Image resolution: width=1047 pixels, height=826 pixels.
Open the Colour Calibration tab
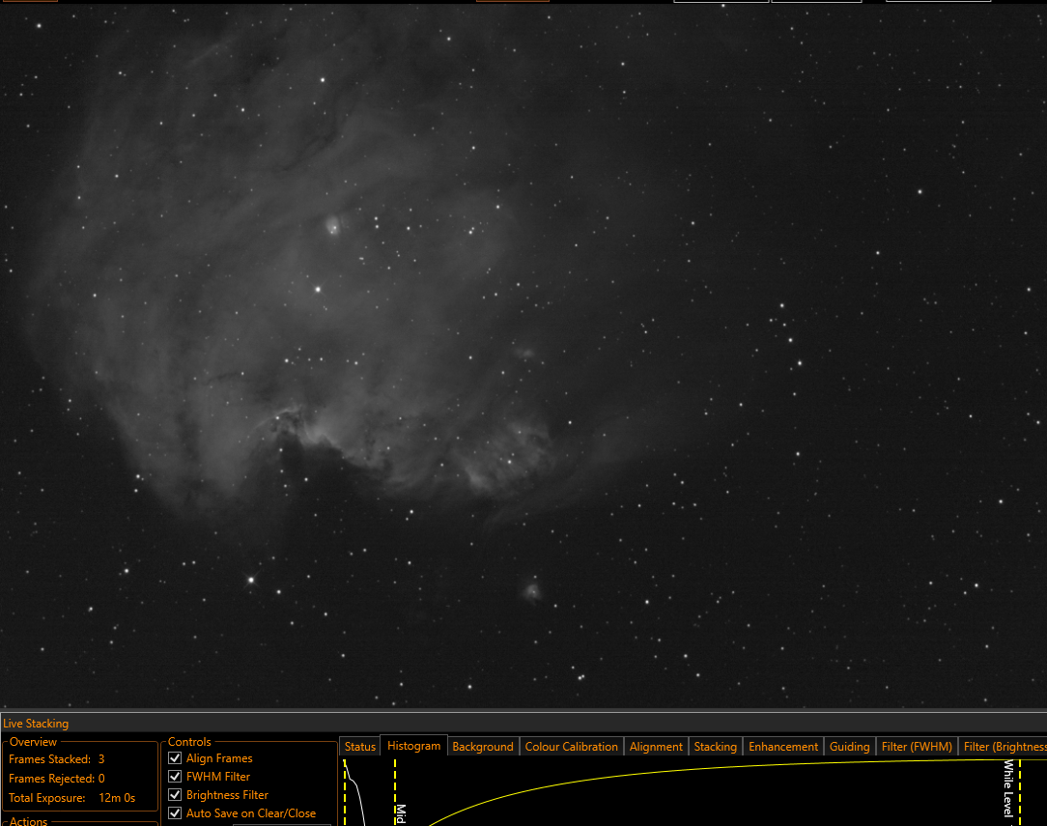(x=572, y=747)
